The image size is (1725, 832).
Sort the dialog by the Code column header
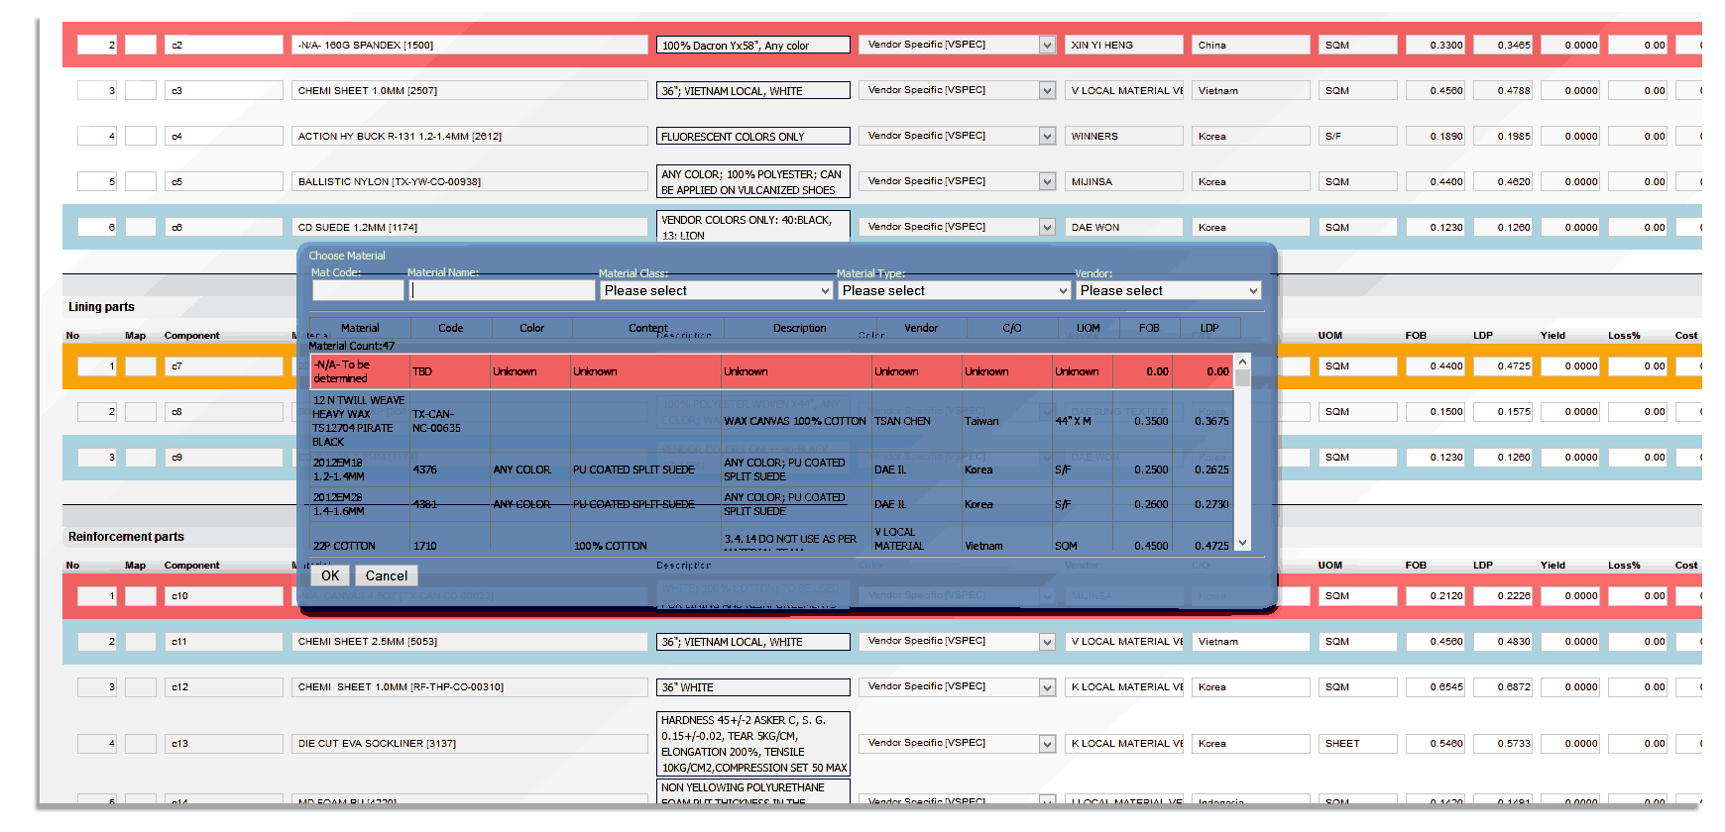tap(451, 328)
